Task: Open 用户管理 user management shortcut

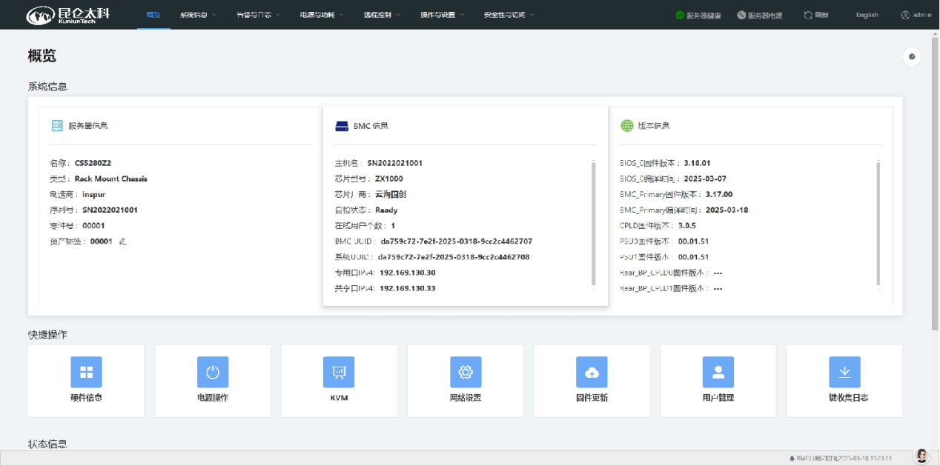Action: 718,380
